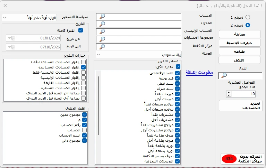Enable إظهار الحسابات الرئيسية فقط
The image size is (266, 168).
pyautogui.click(x=84, y=73)
